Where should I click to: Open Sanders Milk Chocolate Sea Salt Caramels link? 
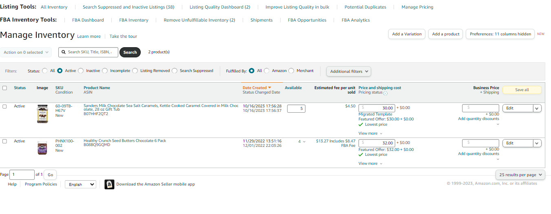tap(161, 107)
